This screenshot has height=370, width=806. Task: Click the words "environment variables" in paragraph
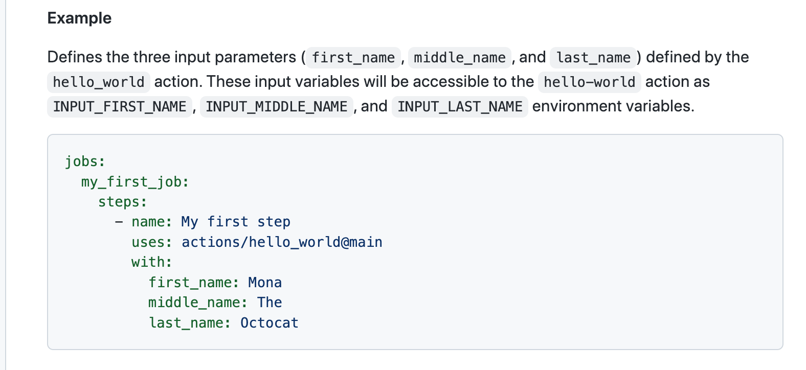click(613, 106)
